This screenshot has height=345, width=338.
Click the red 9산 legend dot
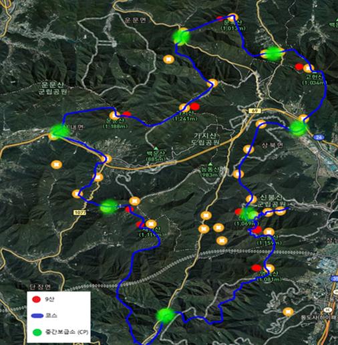(x=36, y=300)
